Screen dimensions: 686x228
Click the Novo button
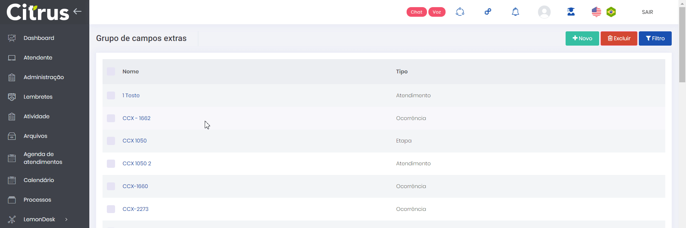(x=582, y=38)
